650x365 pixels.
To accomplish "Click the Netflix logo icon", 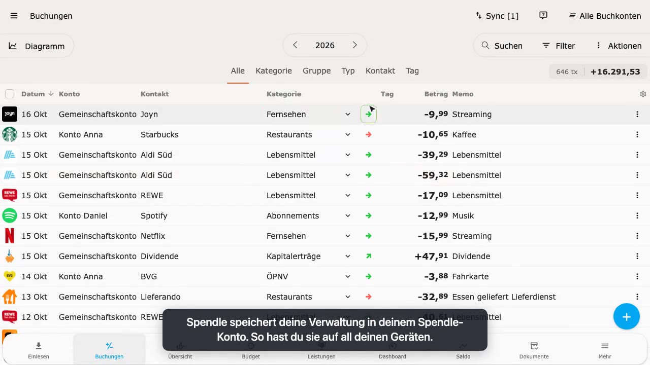I will coord(10,236).
